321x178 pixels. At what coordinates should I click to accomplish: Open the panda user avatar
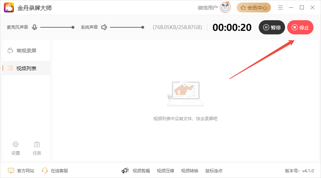pyautogui.click(x=225, y=7)
